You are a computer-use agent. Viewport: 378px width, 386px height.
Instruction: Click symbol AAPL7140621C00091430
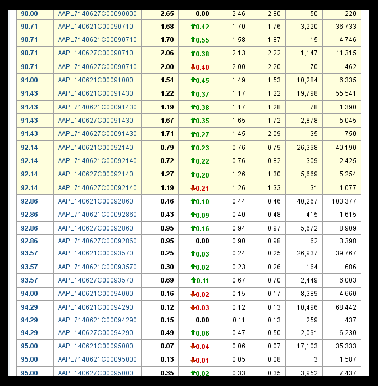click(97, 107)
